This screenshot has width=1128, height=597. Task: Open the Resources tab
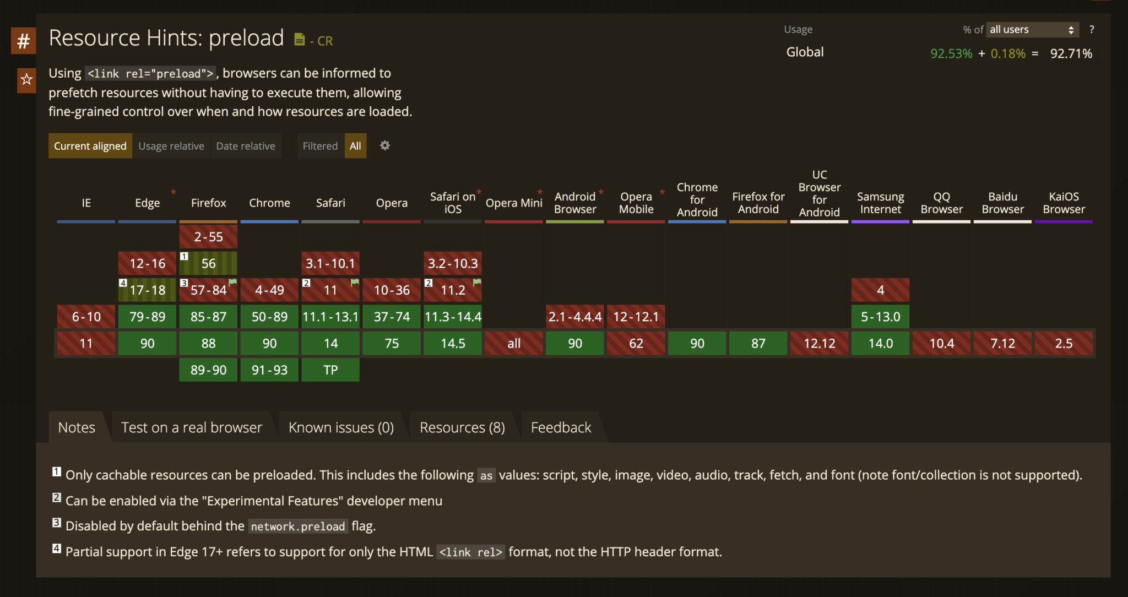[x=462, y=427]
